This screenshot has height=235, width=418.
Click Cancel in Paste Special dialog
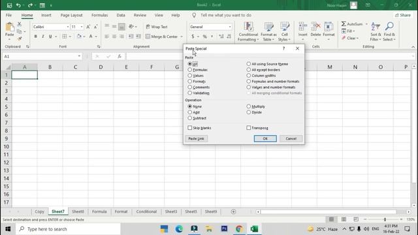coord(291,138)
